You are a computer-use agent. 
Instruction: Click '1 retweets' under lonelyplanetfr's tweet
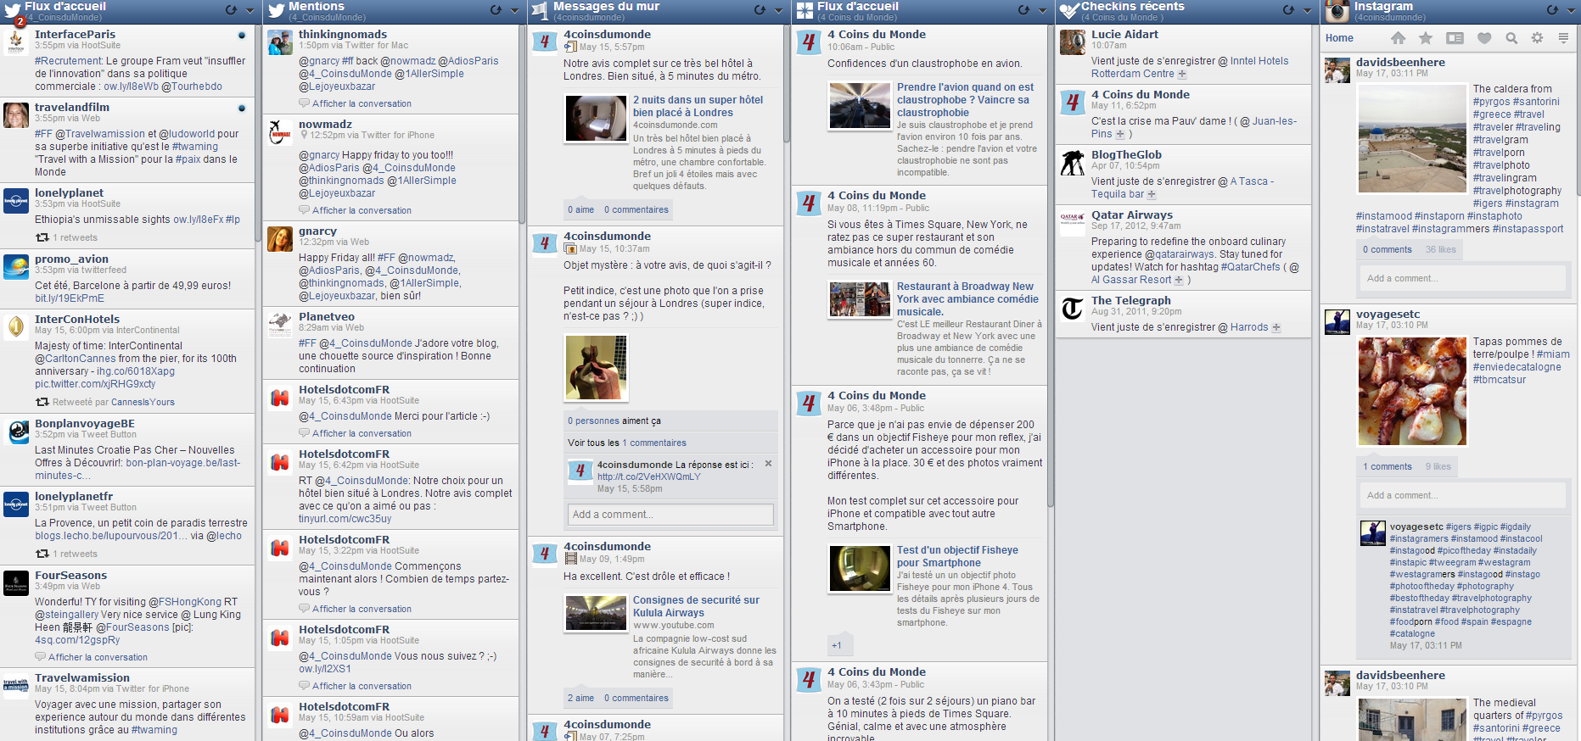click(x=75, y=554)
